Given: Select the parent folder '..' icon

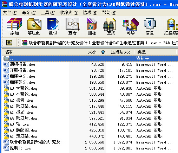Looking at the screenshot, I should click(x=6, y=58).
